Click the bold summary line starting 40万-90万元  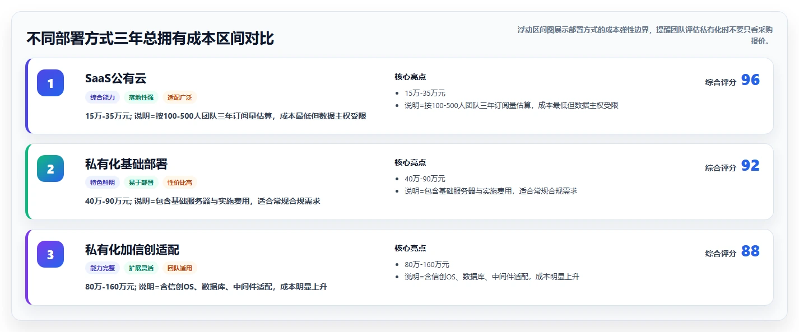tap(203, 201)
